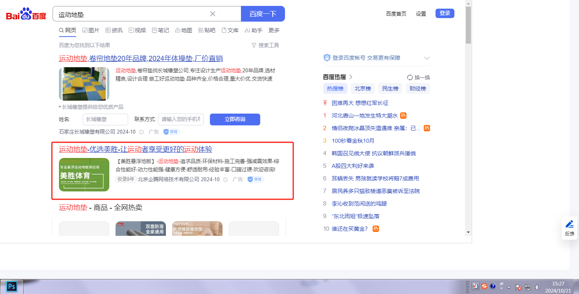Open the 文库 tab

point(230,30)
